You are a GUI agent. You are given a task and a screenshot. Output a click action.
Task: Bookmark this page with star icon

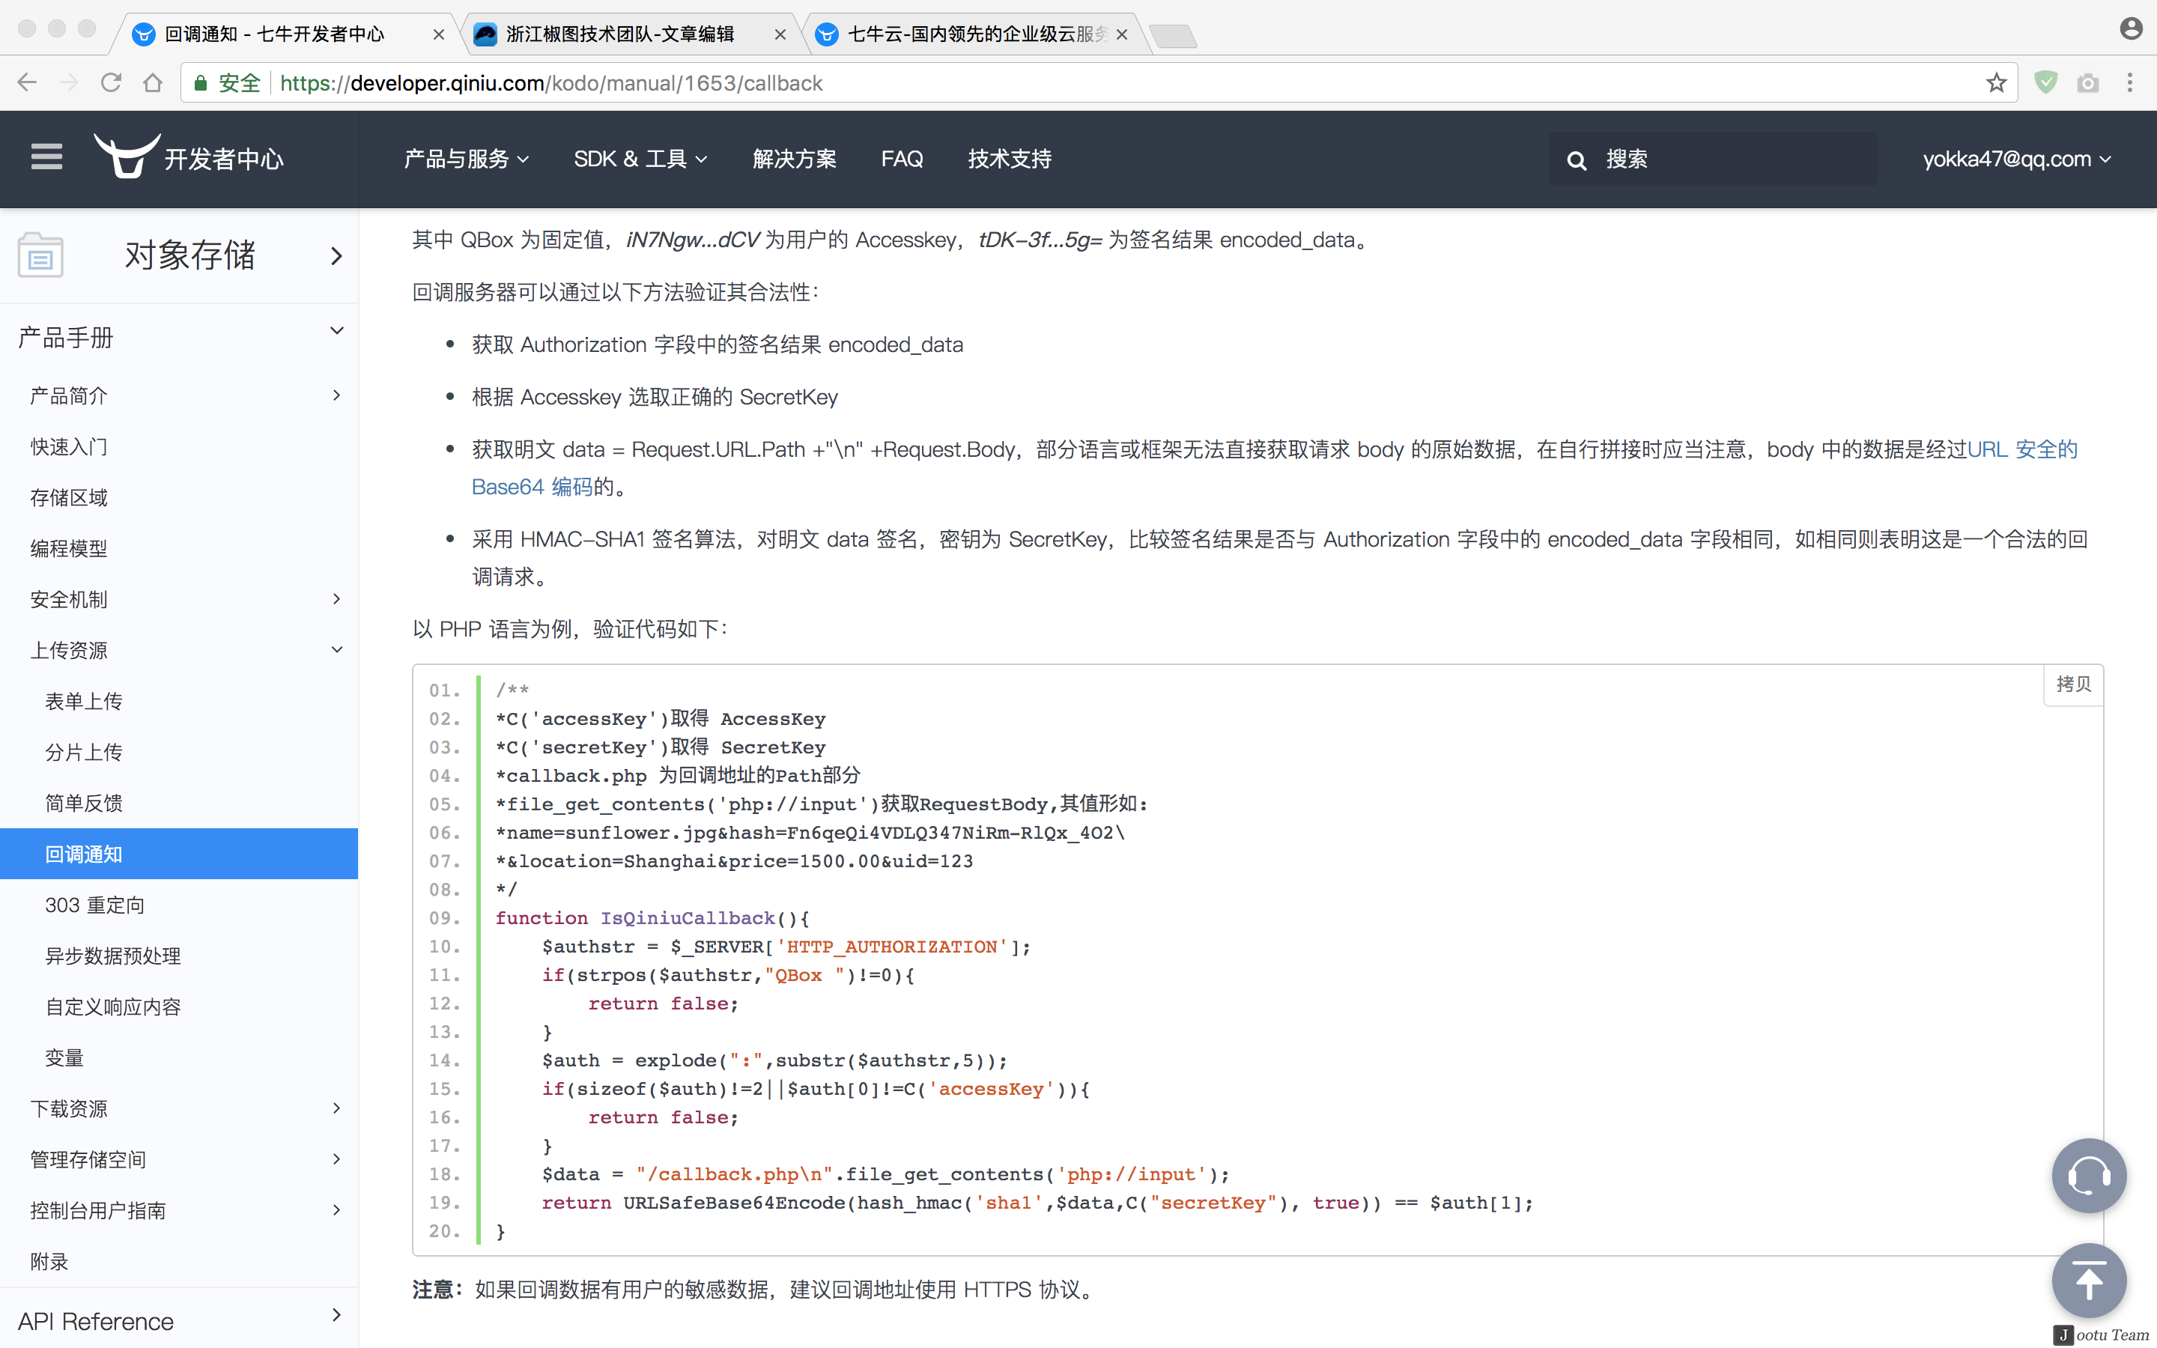(x=1996, y=83)
